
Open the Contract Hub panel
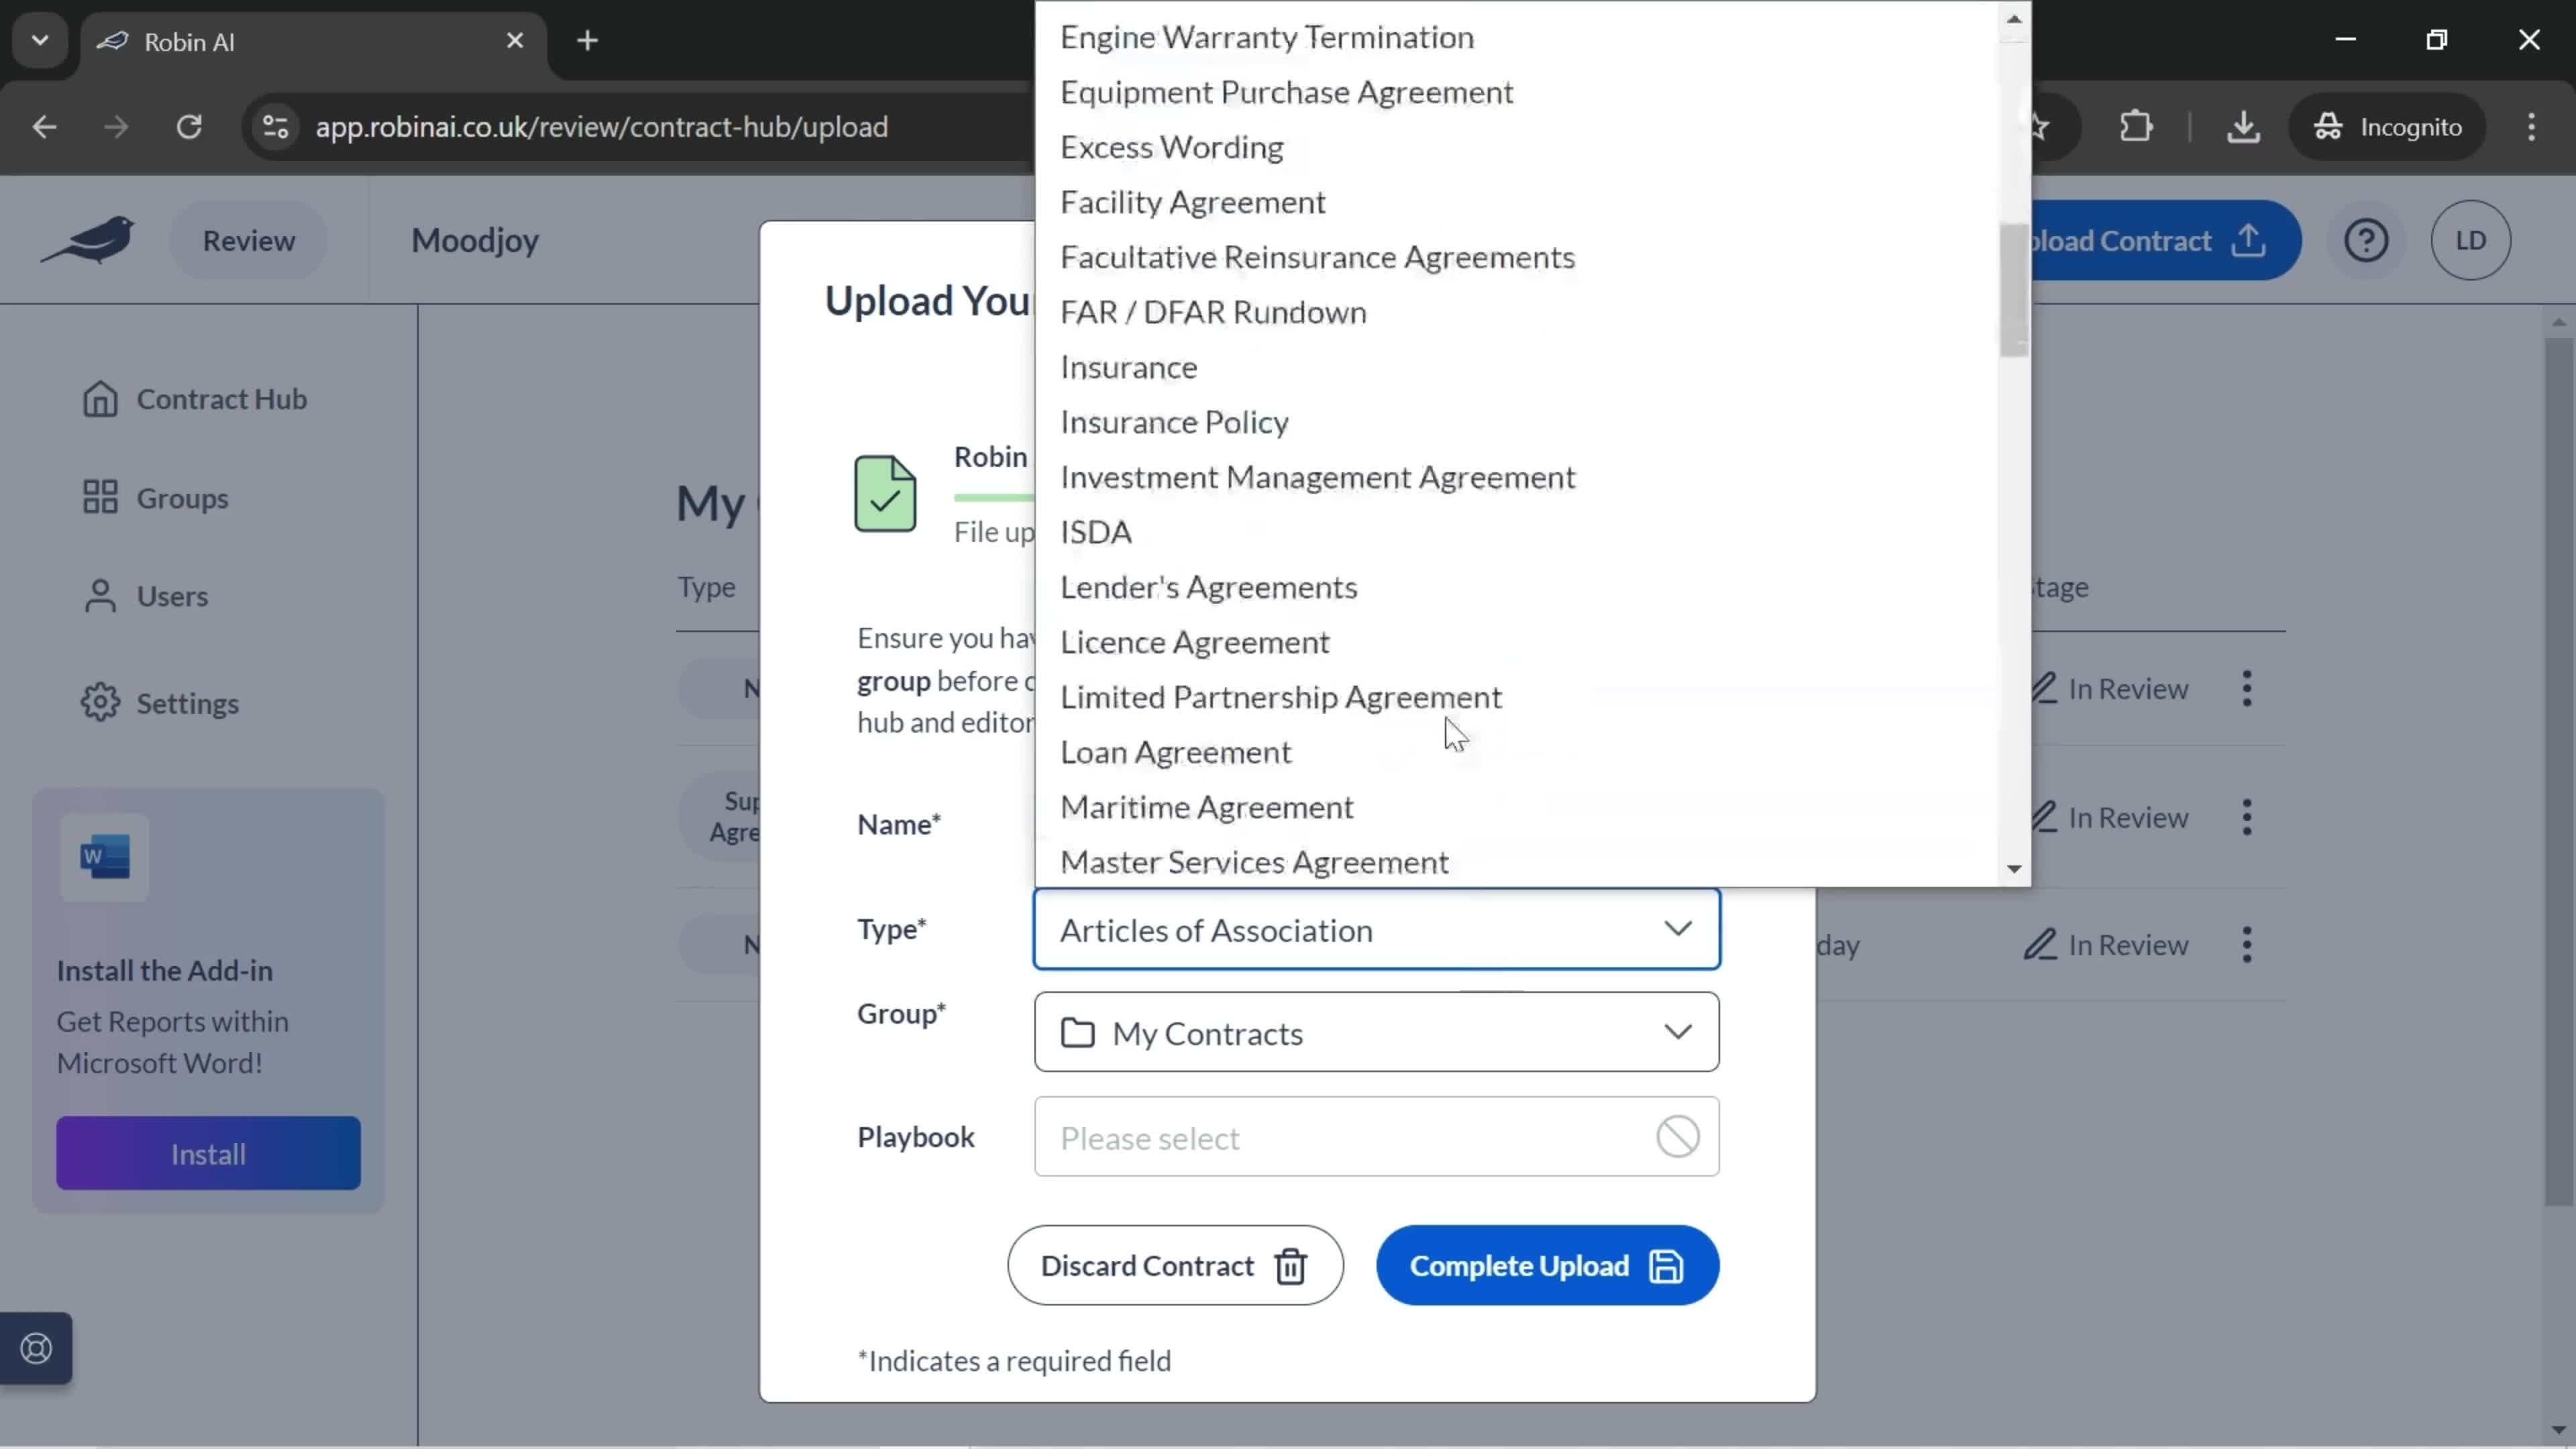tap(219, 398)
